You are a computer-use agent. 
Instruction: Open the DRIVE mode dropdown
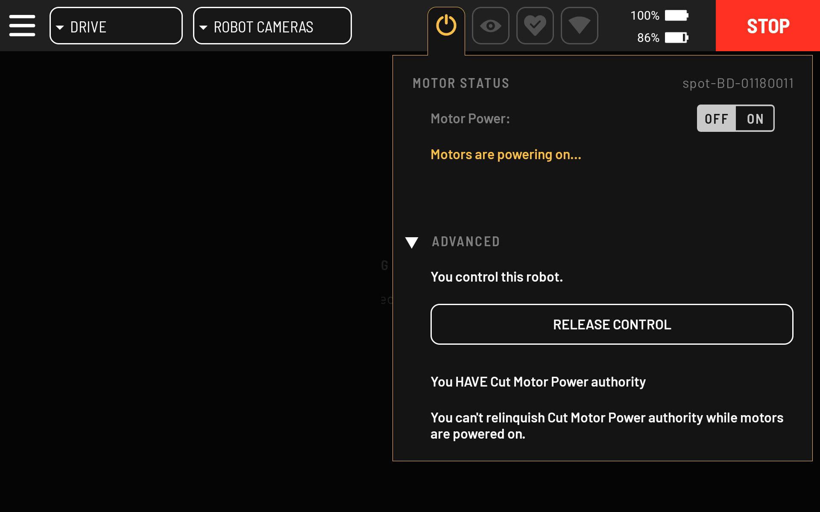[116, 26]
